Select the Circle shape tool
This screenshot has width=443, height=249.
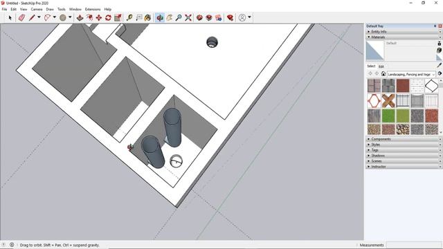click(x=63, y=17)
